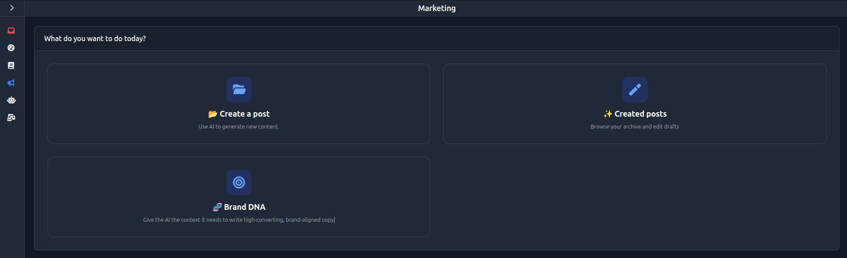Viewport: 847px width, 258px height.
Task: Click Browse your archive and edit drafts text
Action: (634, 126)
